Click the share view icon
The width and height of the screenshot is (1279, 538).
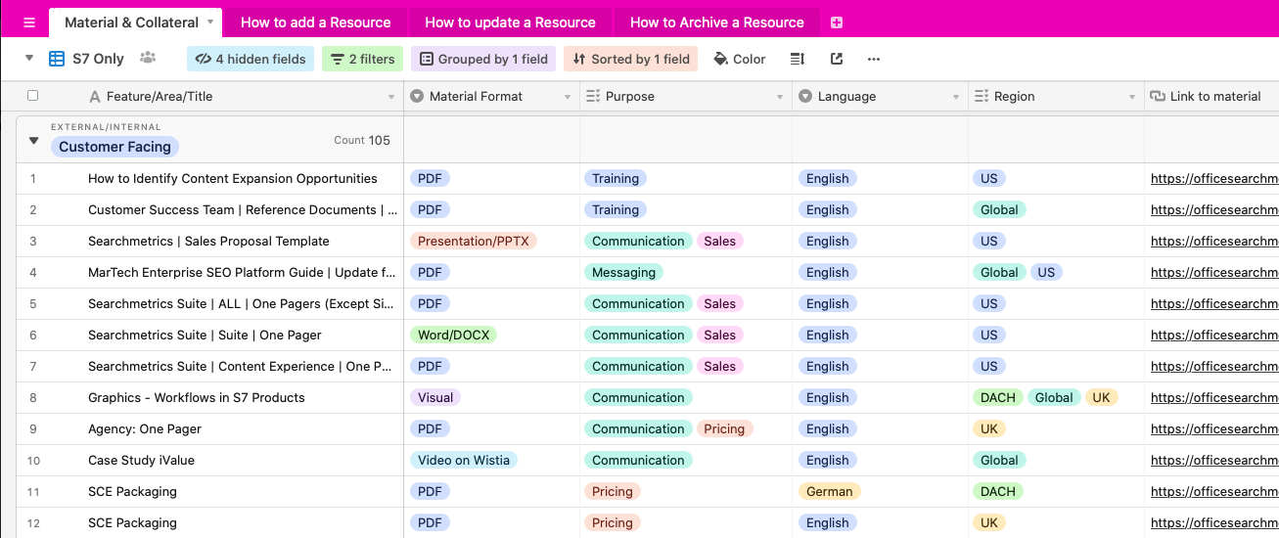click(x=837, y=59)
